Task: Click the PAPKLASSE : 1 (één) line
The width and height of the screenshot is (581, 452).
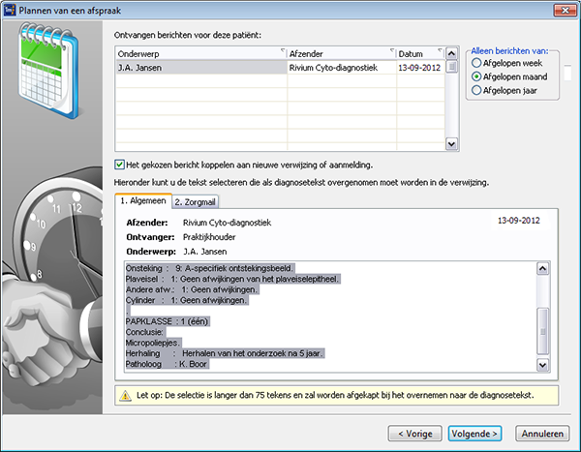Action: [168, 321]
